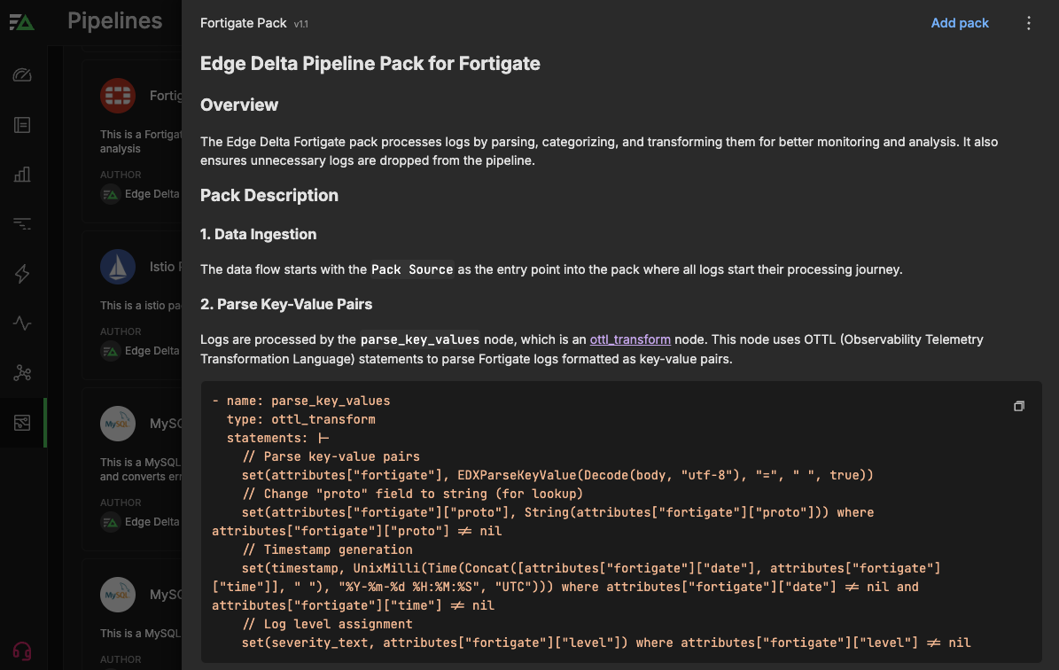
Task: Open the filter lines sidebar icon
Action: click(x=22, y=224)
